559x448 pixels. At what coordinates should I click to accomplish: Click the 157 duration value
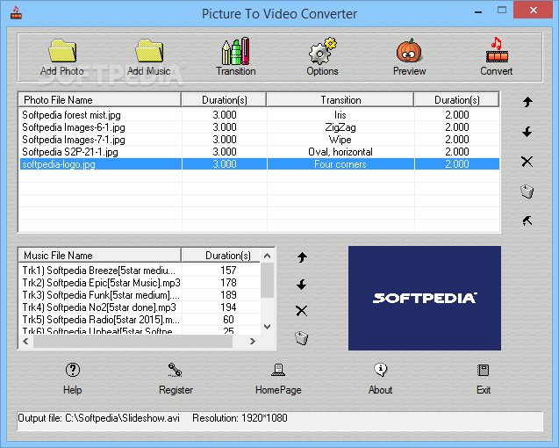click(x=228, y=271)
